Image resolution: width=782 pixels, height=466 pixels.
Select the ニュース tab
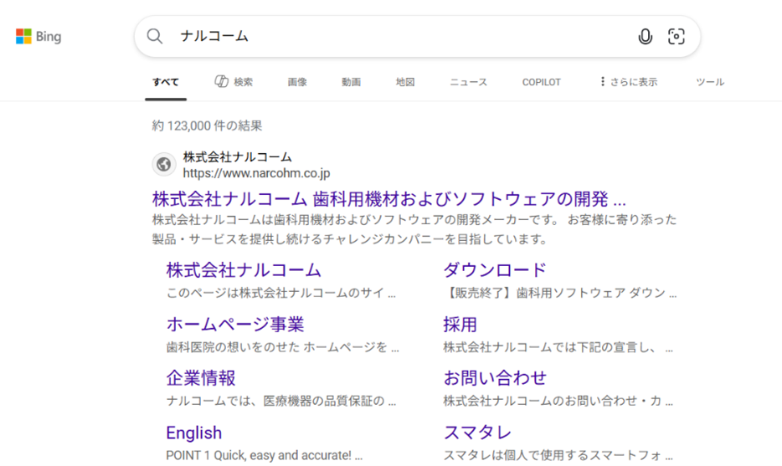tap(468, 82)
